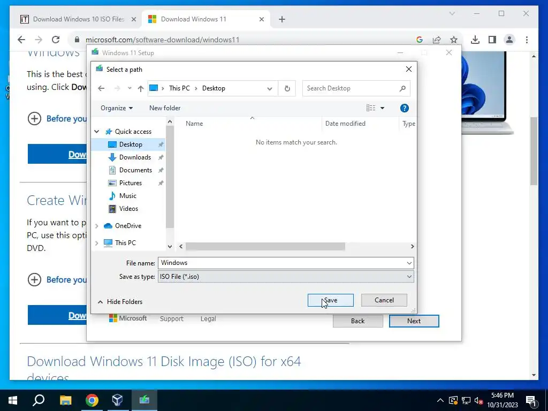
Task: Collapse the Quick access tree node
Action: 97,132
